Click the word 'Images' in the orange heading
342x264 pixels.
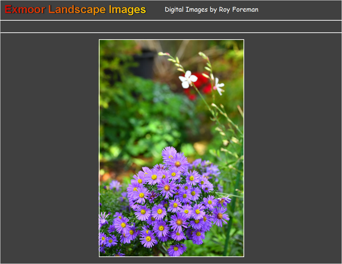point(127,10)
